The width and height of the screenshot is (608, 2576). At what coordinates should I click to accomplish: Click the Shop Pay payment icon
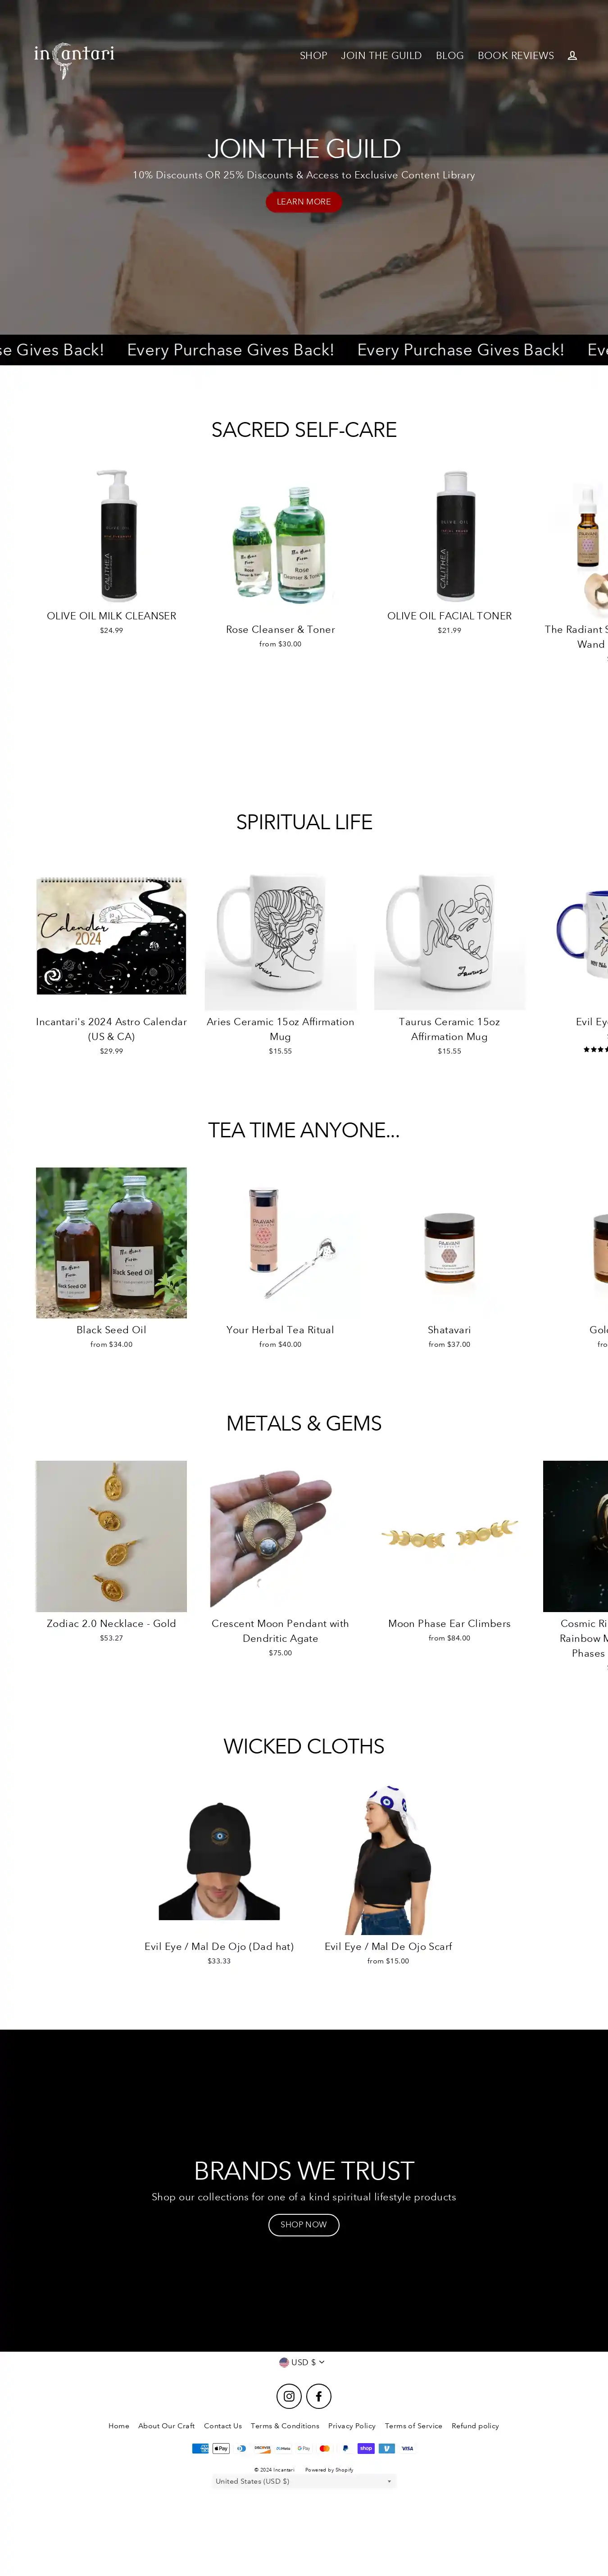[366, 2449]
